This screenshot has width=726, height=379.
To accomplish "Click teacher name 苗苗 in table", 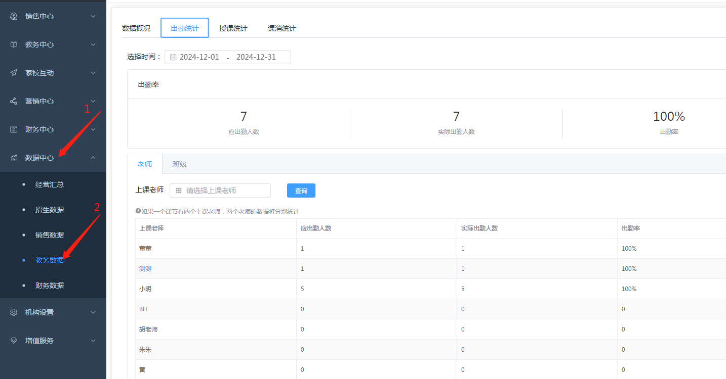I will [x=145, y=249].
